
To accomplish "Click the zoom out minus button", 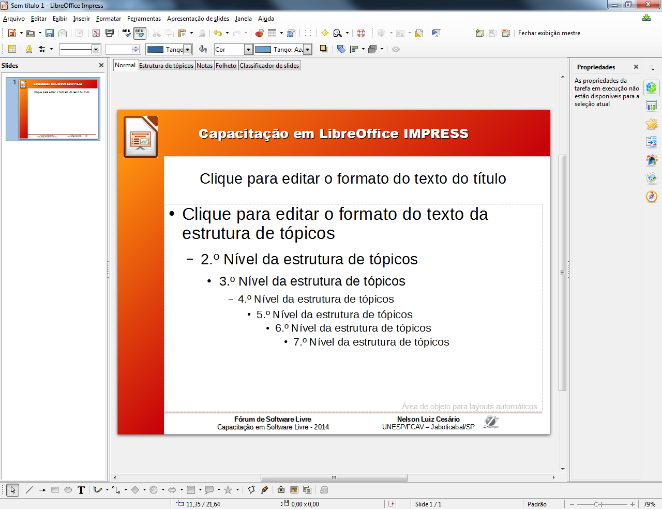I will [x=572, y=504].
